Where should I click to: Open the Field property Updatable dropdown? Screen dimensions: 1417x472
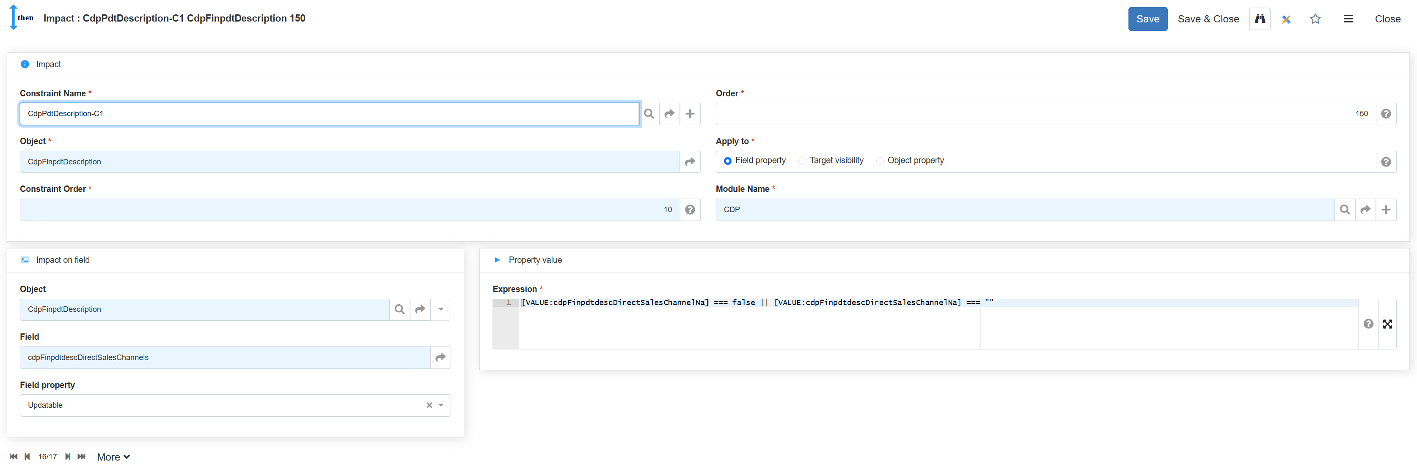click(440, 406)
